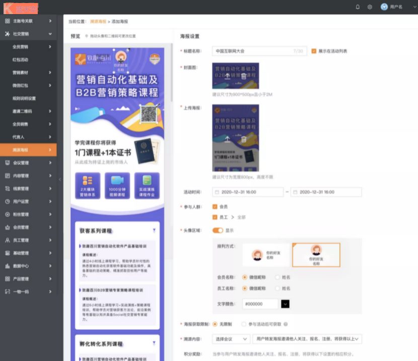Click the 会议管理 sidebar icon
This screenshot has width=418, height=361.
pyautogui.click(x=8, y=163)
